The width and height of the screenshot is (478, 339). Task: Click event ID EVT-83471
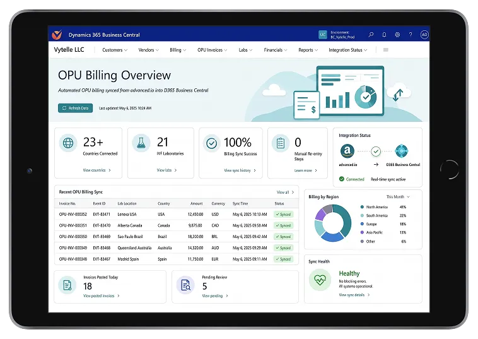pyautogui.click(x=102, y=215)
